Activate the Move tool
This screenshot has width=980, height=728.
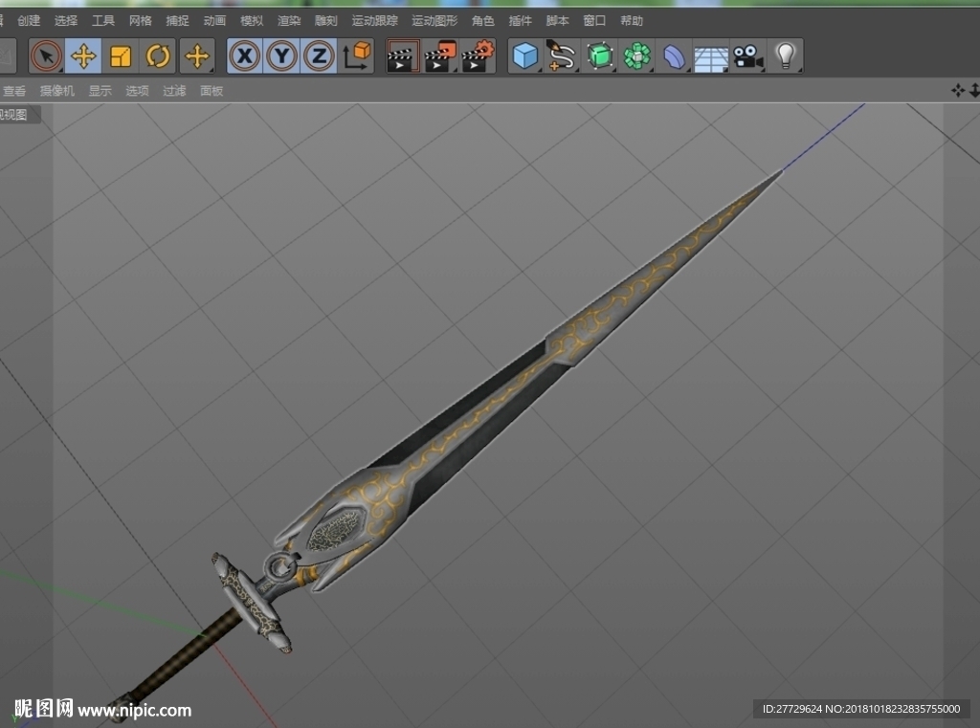[x=83, y=56]
